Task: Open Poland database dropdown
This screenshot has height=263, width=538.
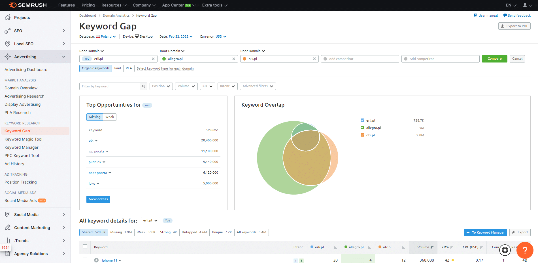Action: (x=106, y=36)
